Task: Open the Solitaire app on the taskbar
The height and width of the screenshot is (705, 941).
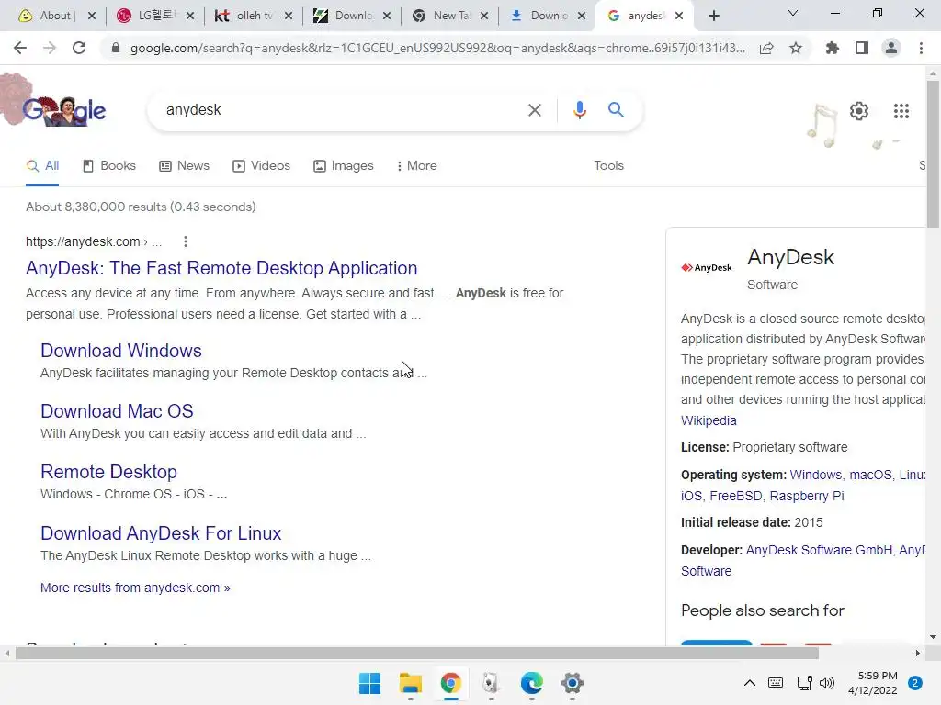Action: tap(491, 683)
